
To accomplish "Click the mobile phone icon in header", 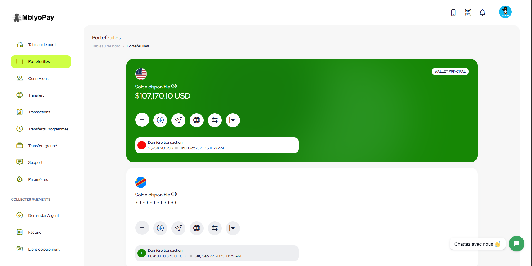I will tap(453, 13).
